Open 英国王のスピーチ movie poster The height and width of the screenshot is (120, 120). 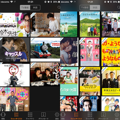tap(111, 81)
